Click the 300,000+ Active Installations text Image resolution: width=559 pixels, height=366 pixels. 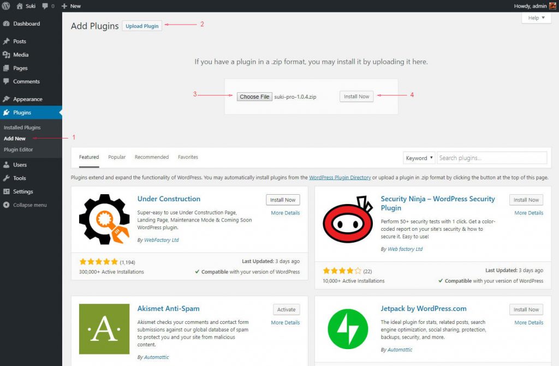[111, 272]
